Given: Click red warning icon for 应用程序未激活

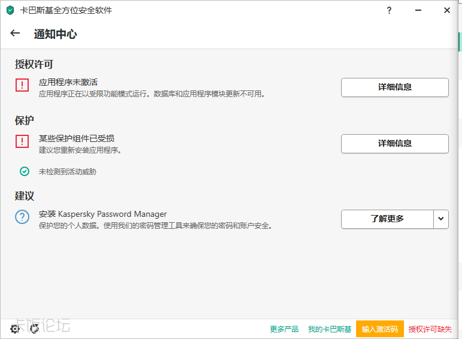Looking at the screenshot, I should click(x=22, y=85).
